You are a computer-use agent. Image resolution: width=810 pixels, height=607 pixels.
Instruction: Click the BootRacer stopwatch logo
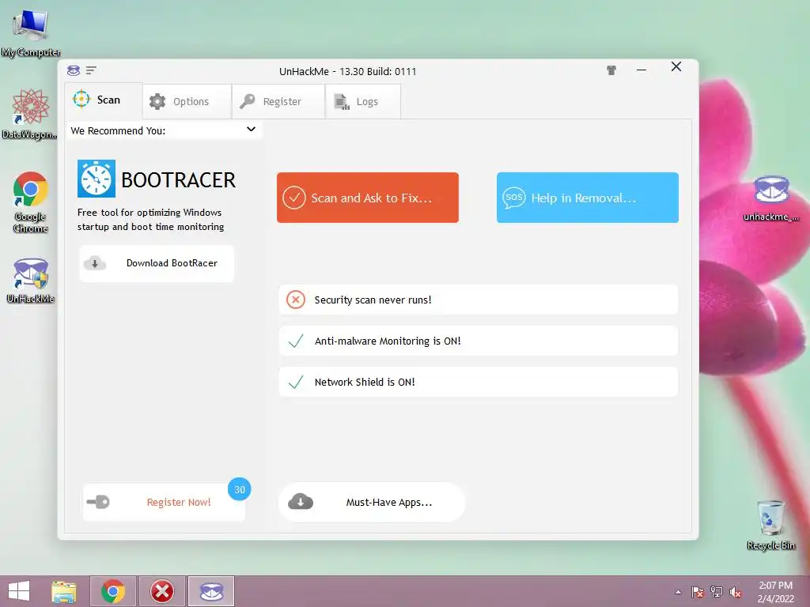(x=96, y=179)
